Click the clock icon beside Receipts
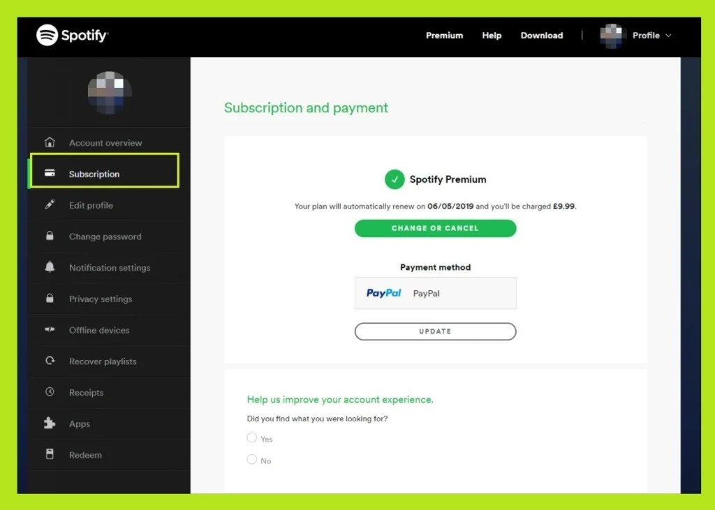 (x=50, y=391)
